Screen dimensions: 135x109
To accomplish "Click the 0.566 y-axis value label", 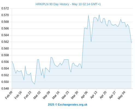I will pos(5,28).
